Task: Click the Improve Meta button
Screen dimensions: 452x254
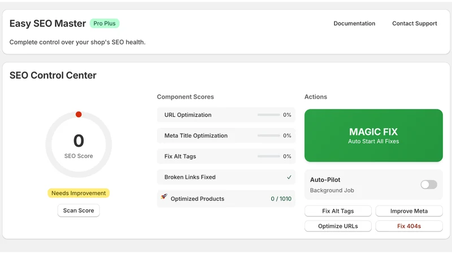Action: coord(408,211)
